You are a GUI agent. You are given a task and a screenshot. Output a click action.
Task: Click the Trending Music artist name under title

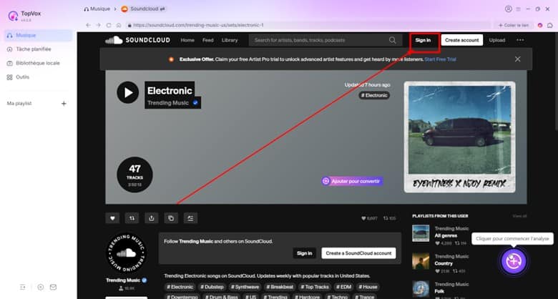(x=168, y=103)
